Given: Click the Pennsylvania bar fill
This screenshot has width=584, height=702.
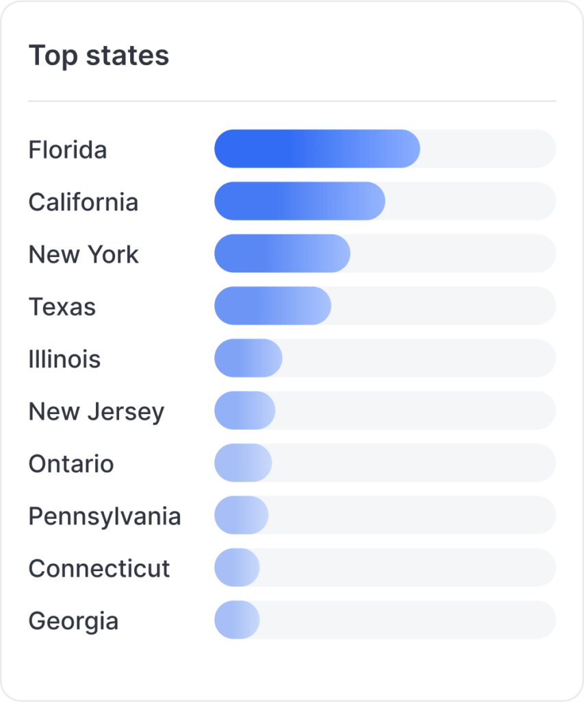Looking at the screenshot, I should (241, 516).
